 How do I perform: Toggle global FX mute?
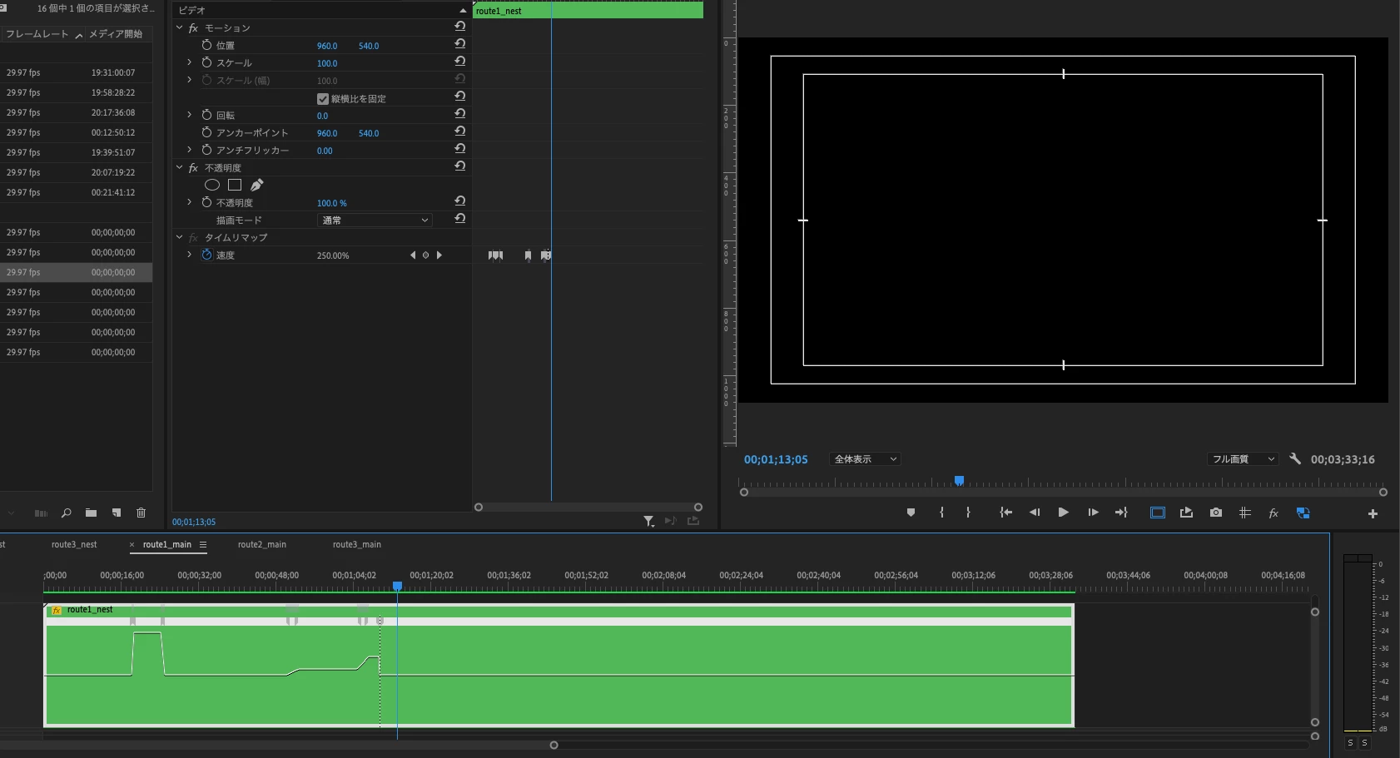[x=1273, y=513]
